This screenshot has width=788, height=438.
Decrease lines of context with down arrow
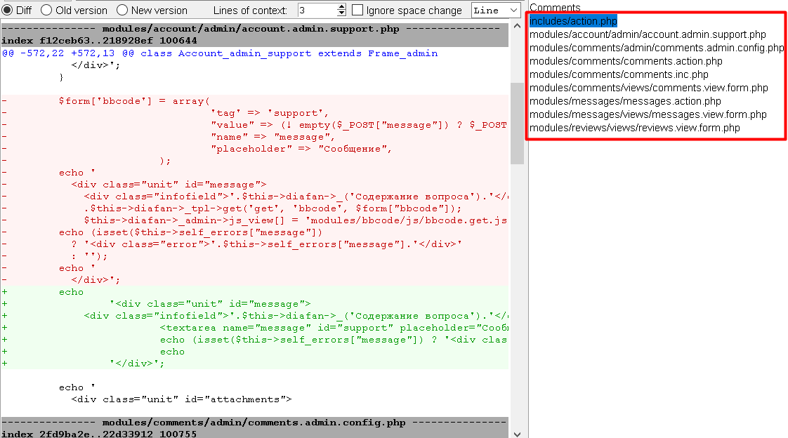pyautogui.click(x=341, y=14)
